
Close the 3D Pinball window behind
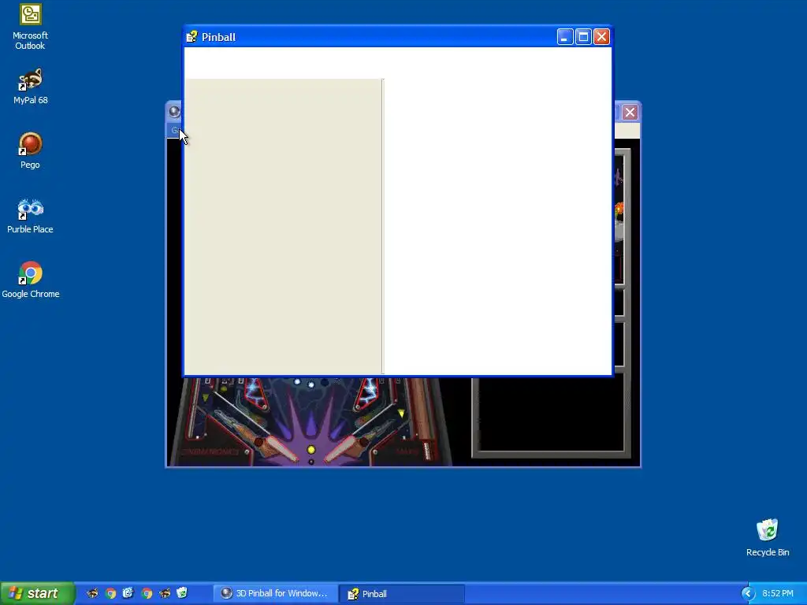click(x=630, y=112)
